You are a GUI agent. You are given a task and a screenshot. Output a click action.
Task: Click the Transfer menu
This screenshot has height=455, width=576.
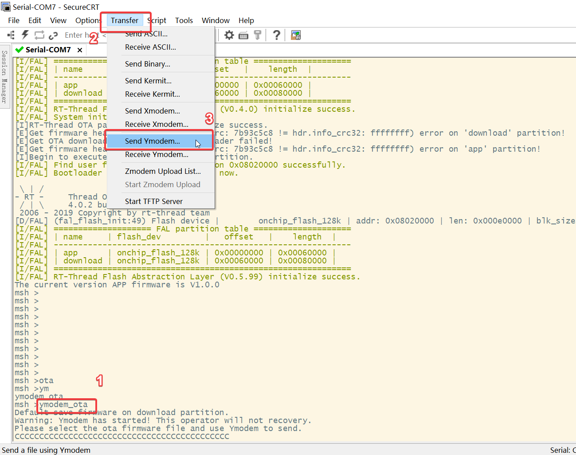pyautogui.click(x=125, y=20)
